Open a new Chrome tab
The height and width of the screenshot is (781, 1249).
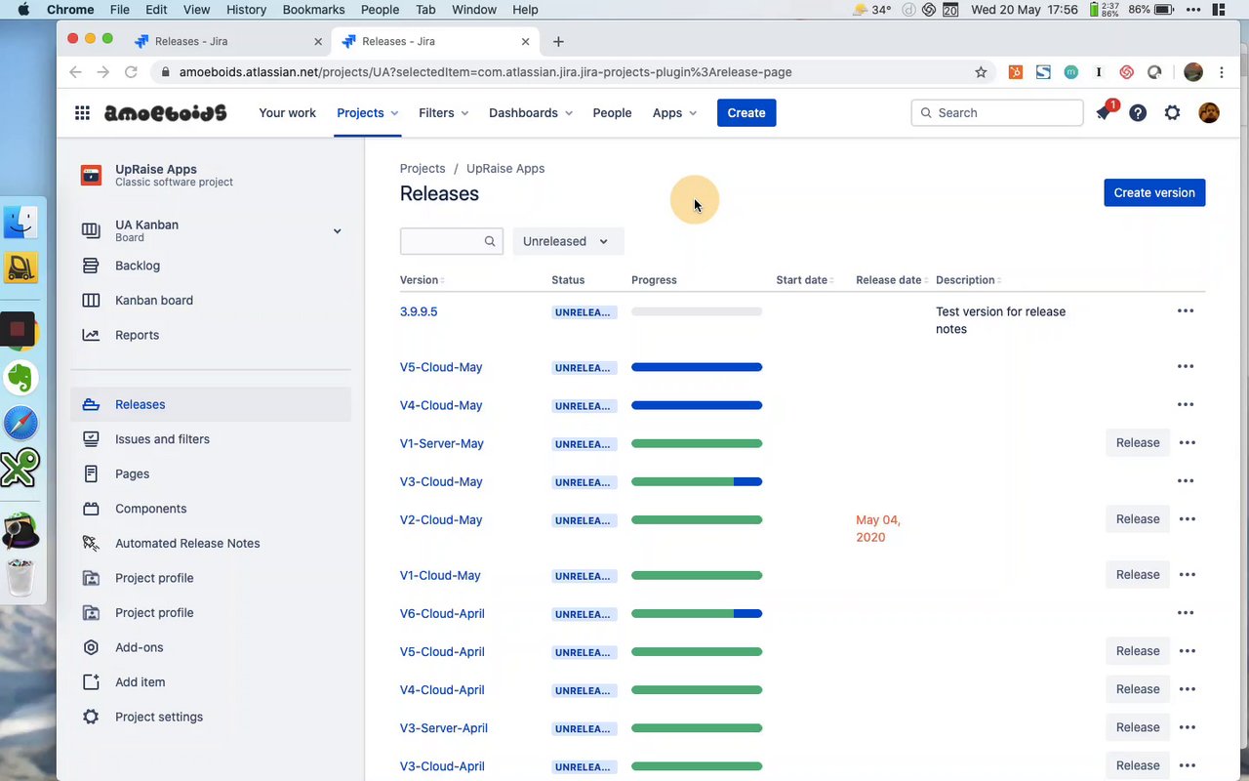point(558,42)
